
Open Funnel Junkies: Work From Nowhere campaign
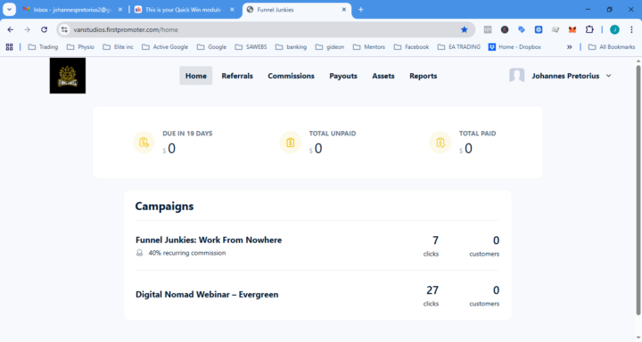[209, 240]
